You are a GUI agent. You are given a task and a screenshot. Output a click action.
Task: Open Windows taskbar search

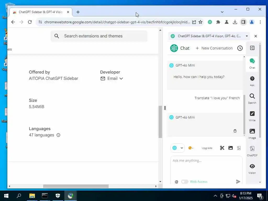pos(19,196)
